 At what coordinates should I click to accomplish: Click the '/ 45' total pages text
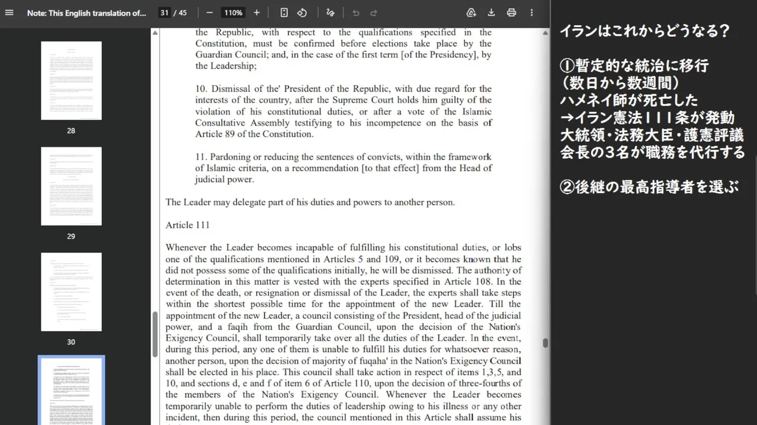[180, 12]
